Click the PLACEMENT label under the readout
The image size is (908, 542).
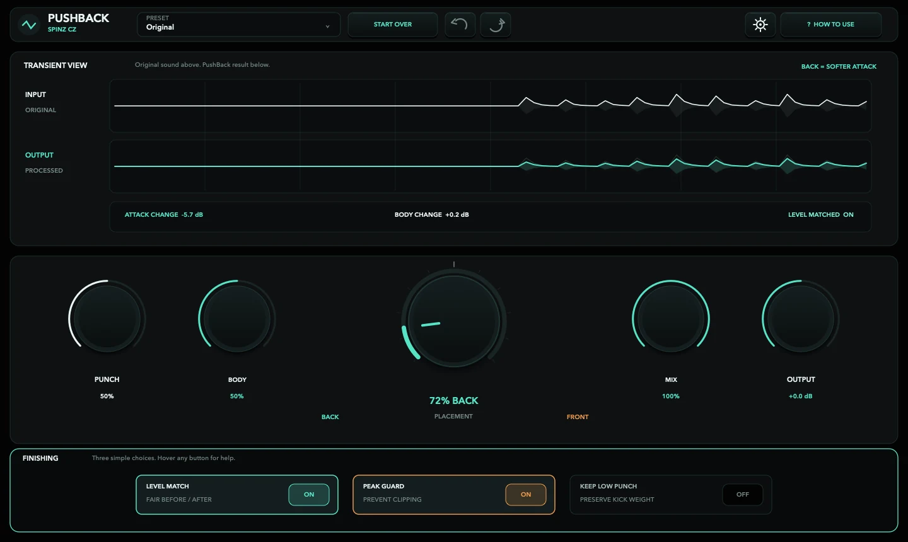(x=453, y=417)
